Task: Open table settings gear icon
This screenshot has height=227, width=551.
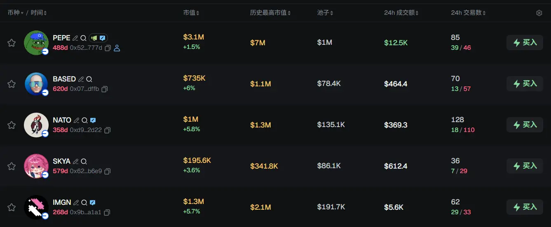Action: (x=539, y=13)
